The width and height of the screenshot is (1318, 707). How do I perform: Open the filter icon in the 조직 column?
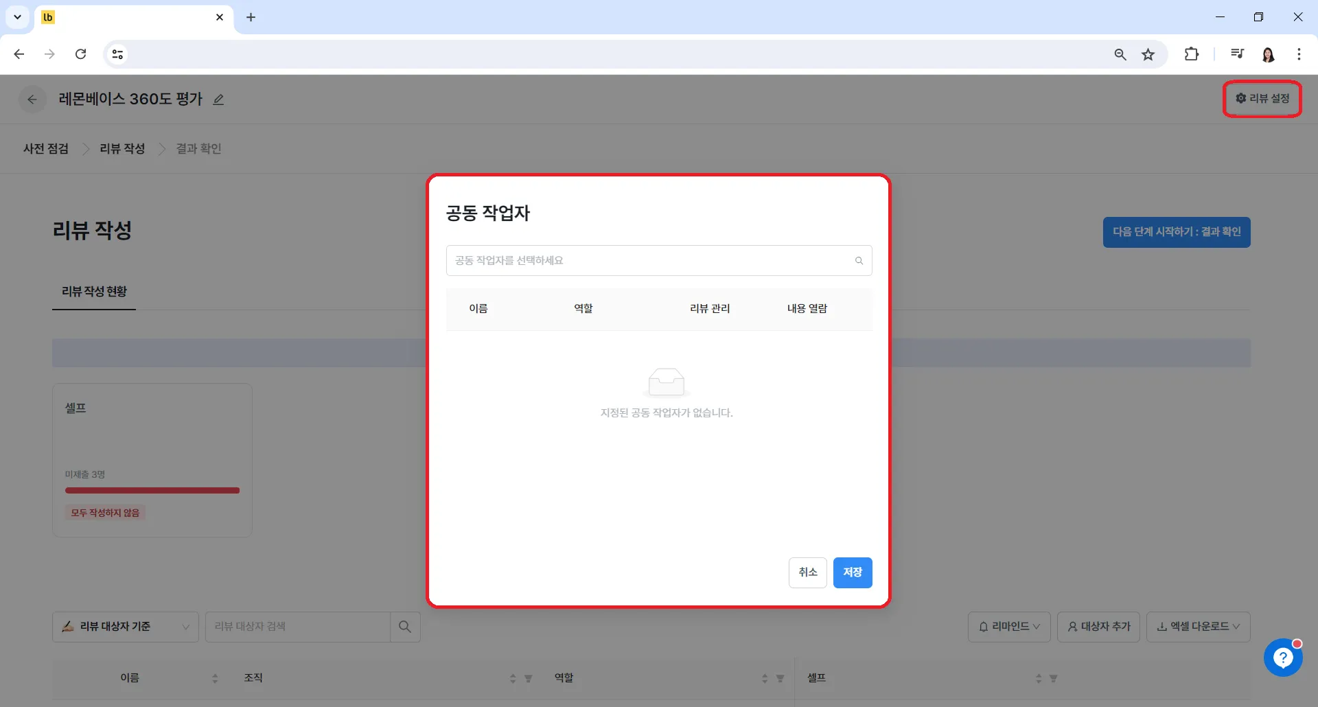529,678
